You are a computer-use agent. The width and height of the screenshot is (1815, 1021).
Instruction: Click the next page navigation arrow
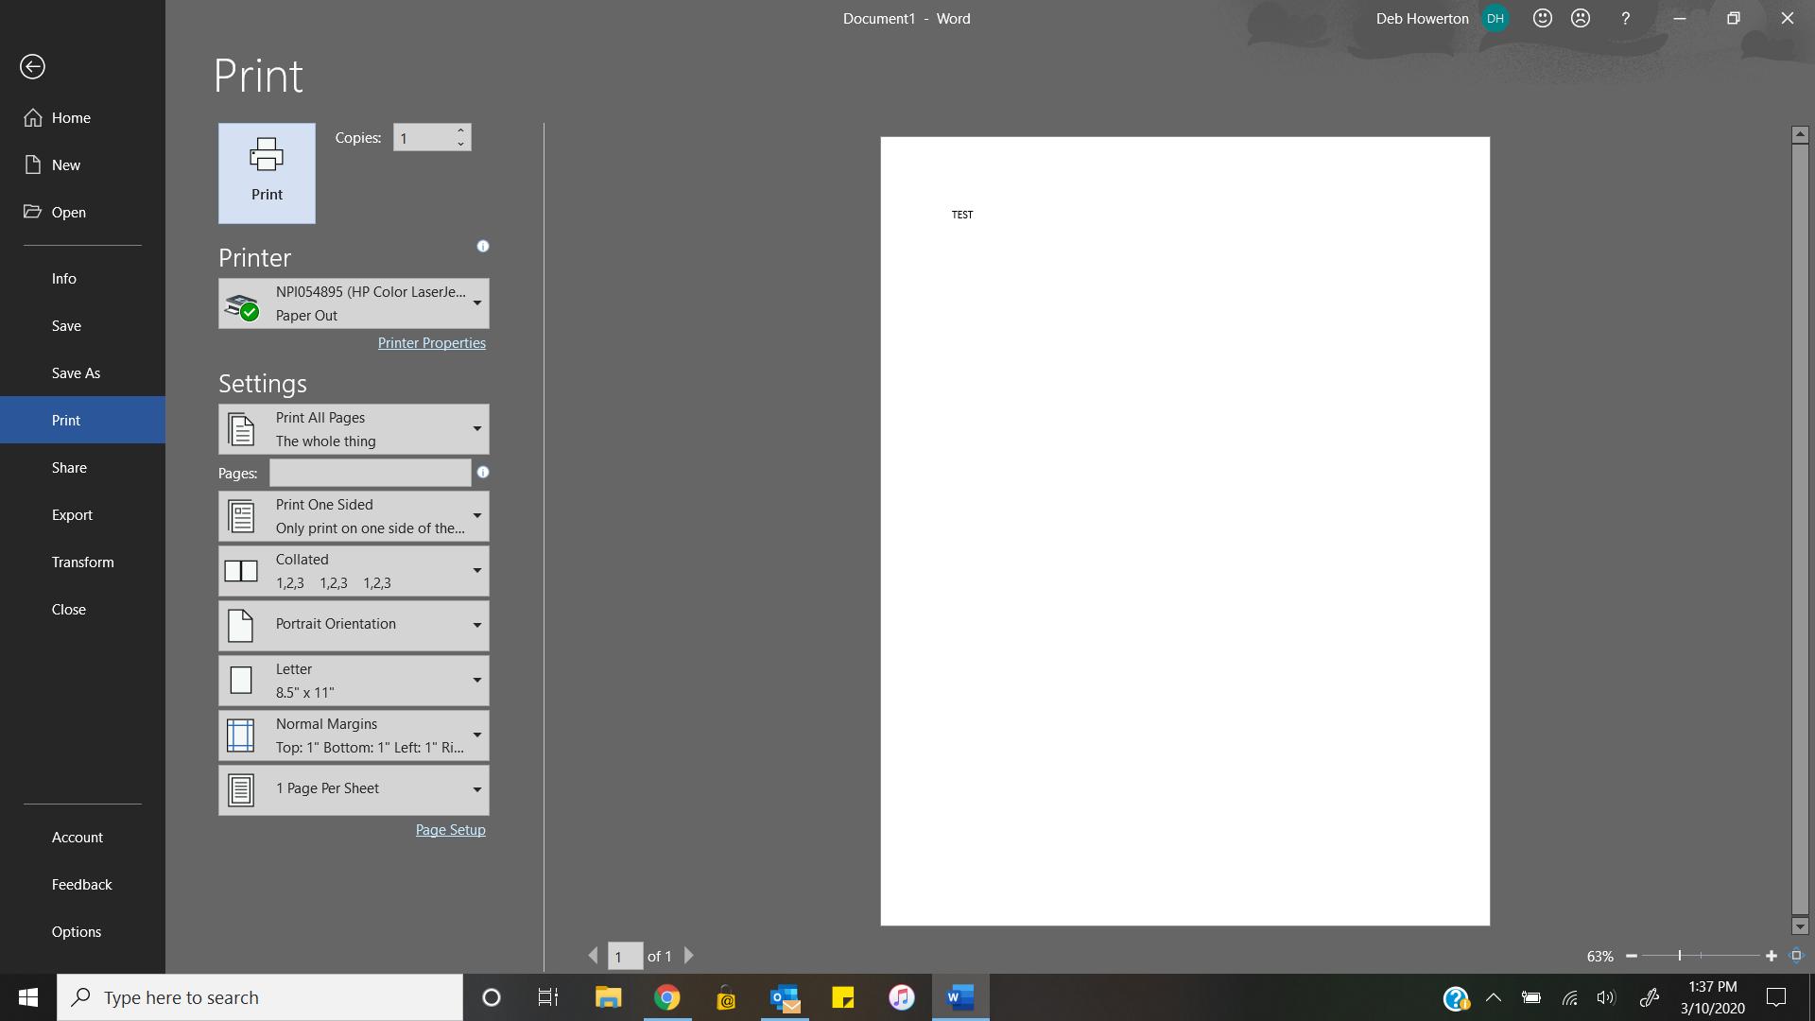click(x=688, y=956)
